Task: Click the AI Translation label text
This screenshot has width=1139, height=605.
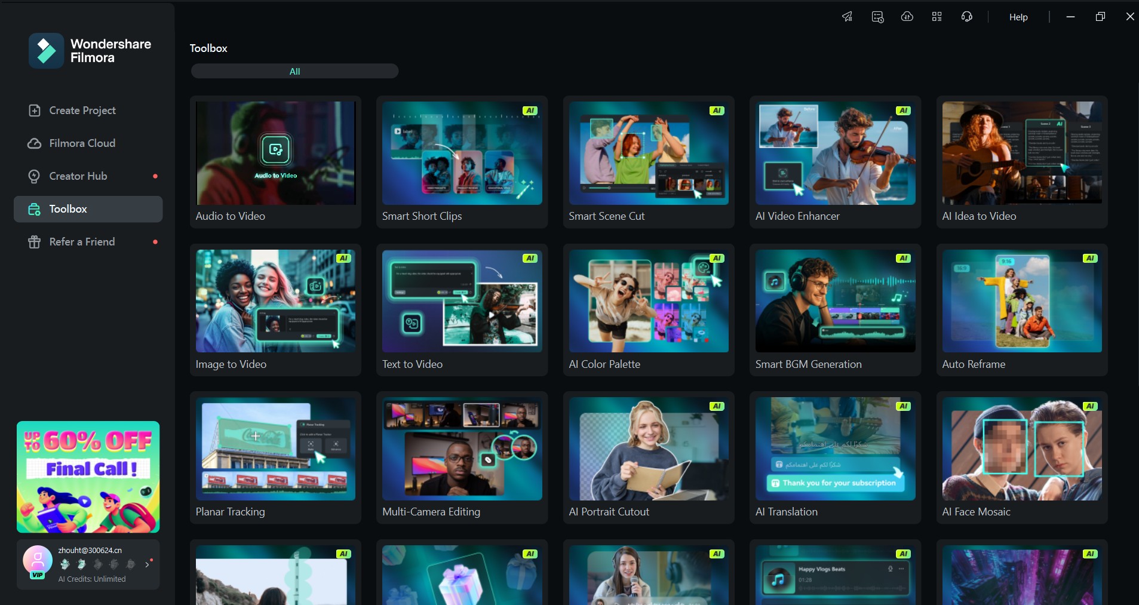Action: (787, 512)
